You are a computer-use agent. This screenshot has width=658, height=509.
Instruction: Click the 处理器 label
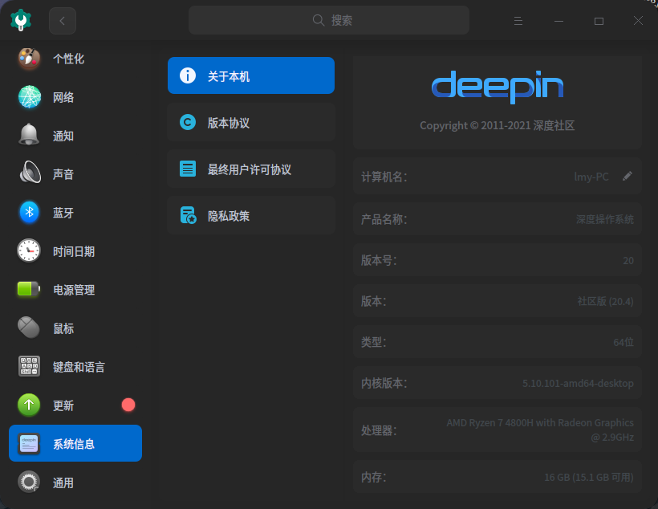point(379,430)
